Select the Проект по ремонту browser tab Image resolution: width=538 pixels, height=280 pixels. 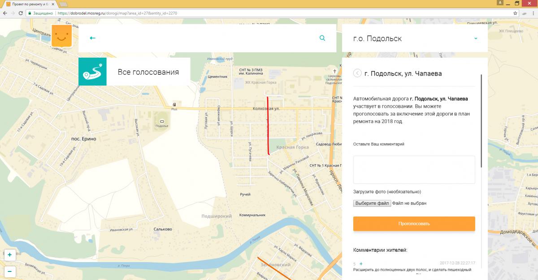(x=29, y=4)
